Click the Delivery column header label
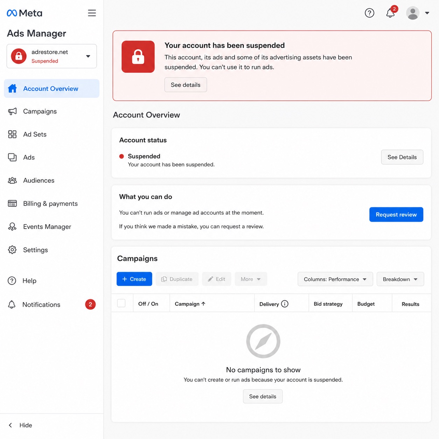 [269, 304]
